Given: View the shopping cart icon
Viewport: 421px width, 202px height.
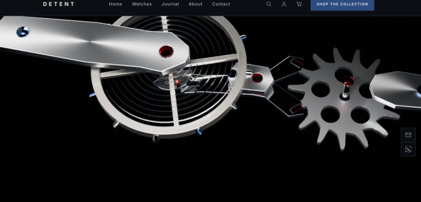Looking at the screenshot, I should point(299,4).
